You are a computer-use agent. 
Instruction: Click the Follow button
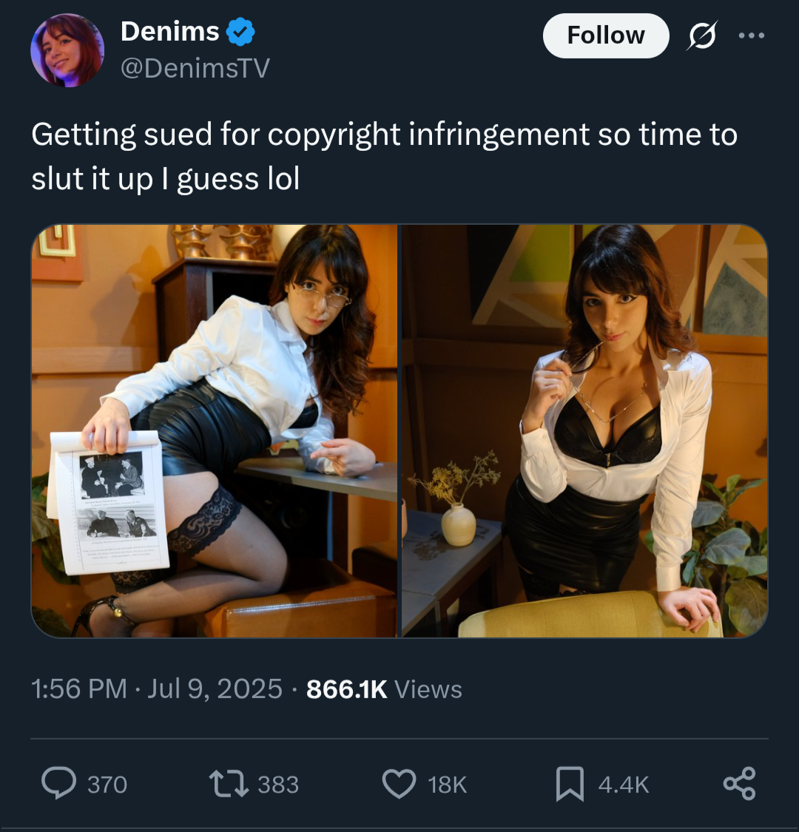click(x=606, y=35)
